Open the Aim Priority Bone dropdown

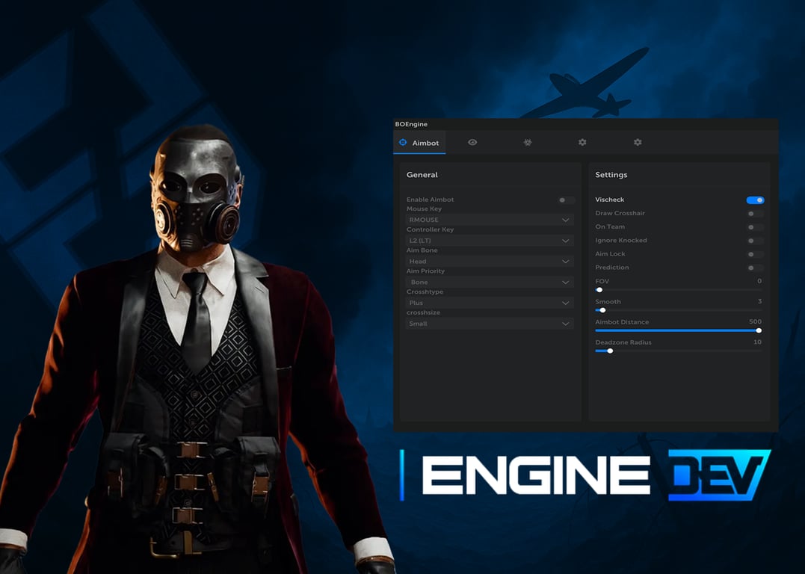point(490,282)
